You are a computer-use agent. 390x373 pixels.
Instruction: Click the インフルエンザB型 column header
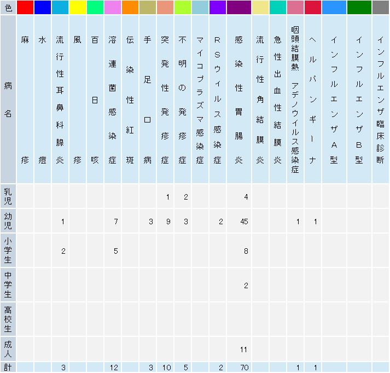tap(359, 99)
